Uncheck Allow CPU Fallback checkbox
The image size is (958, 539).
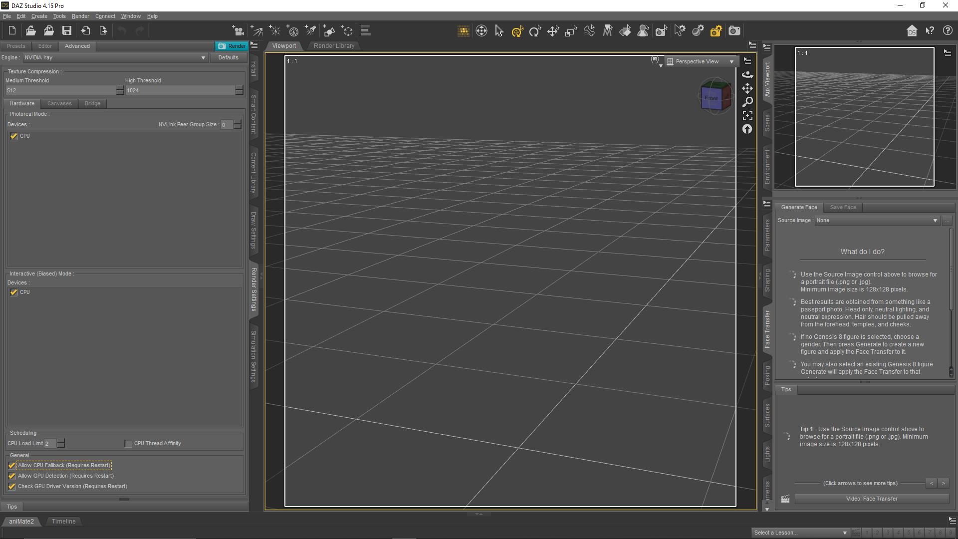[12, 465]
